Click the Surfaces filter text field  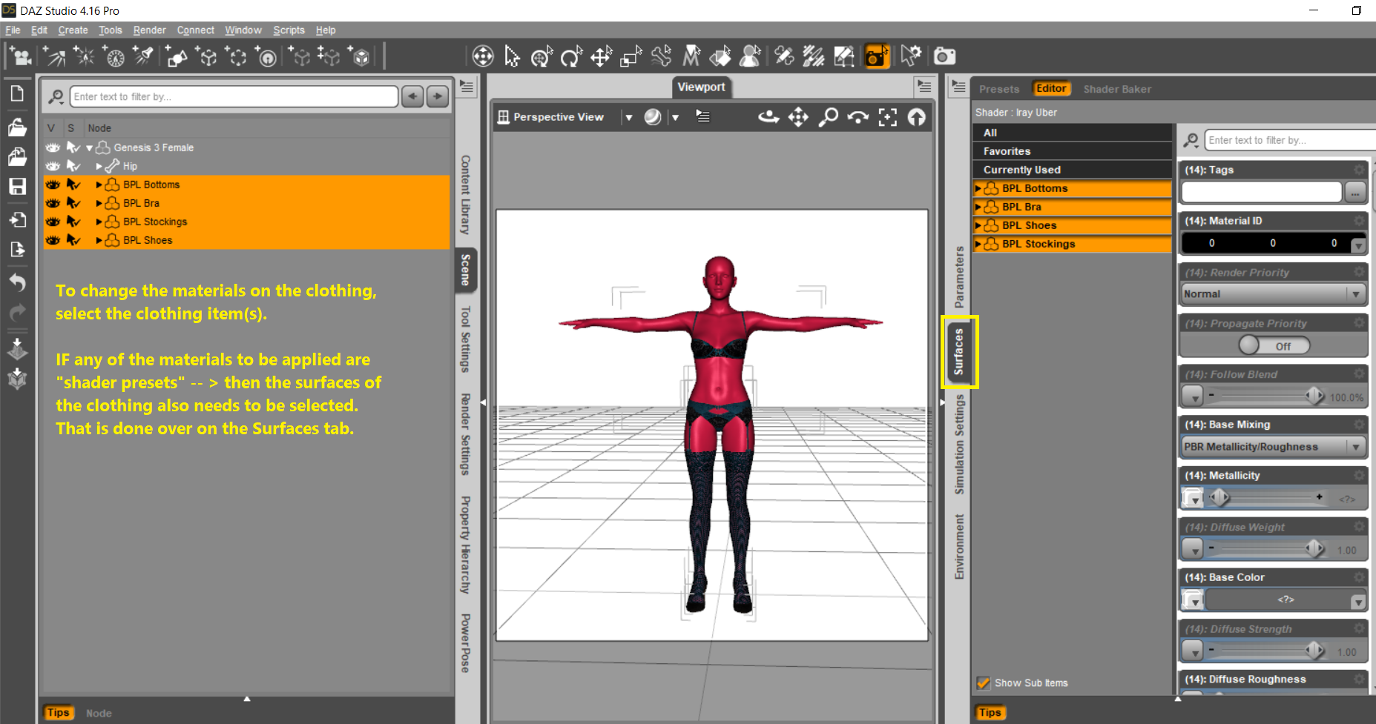(x=1290, y=140)
